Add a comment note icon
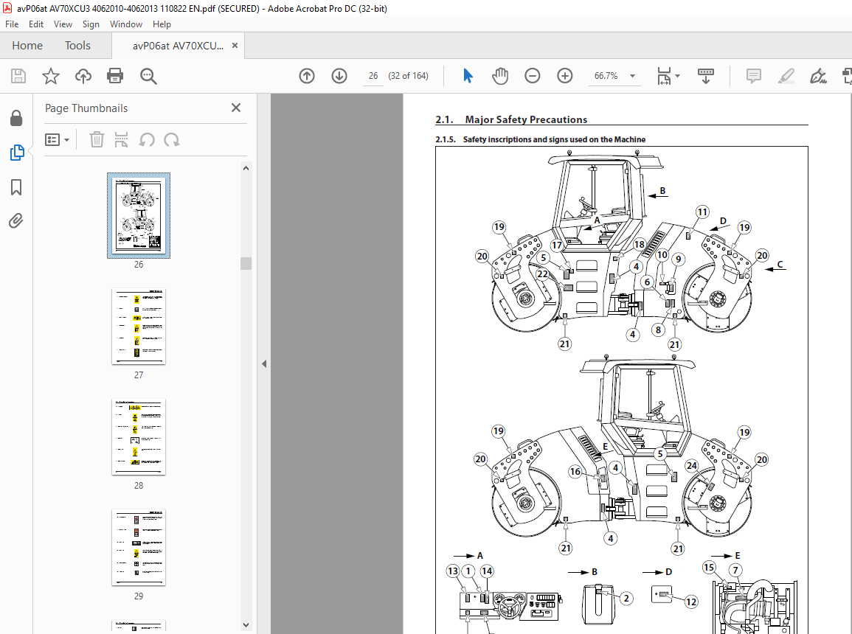 (754, 76)
